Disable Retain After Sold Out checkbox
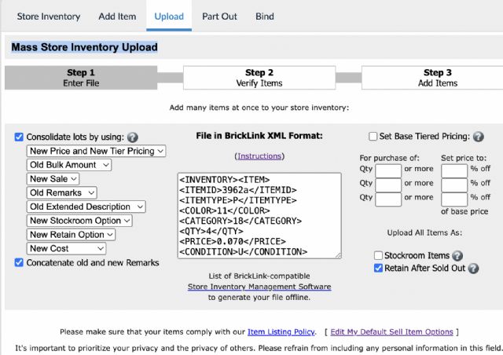Image resolution: width=503 pixels, height=355 pixels. coord(379,269)
